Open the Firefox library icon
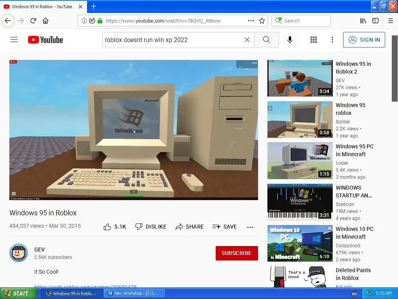The width and height of the screenshot is (398, 299). click(363, 21)
